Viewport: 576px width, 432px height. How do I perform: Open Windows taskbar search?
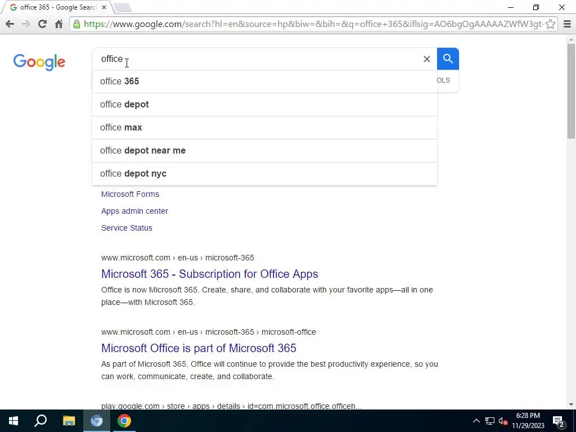click(40, 421)
